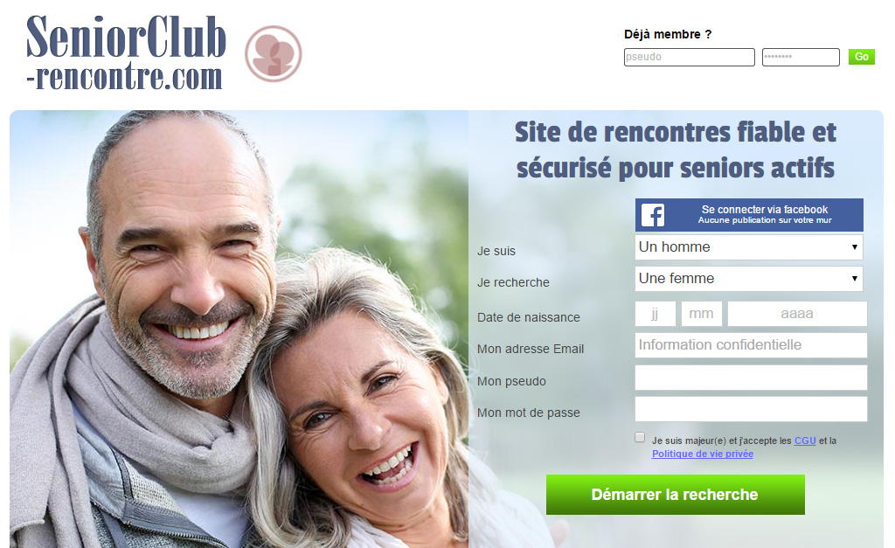Viewport: 895px width, 548px height.
Task: Click the green Go login button
Action: point(861,57)
